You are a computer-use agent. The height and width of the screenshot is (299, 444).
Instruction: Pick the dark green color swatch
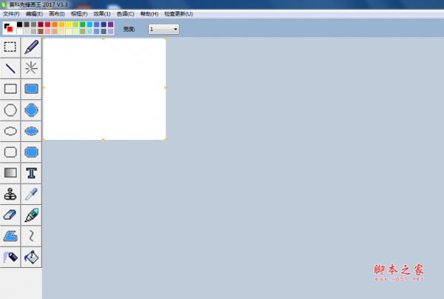pyautogui.click(x=82, y=24)
